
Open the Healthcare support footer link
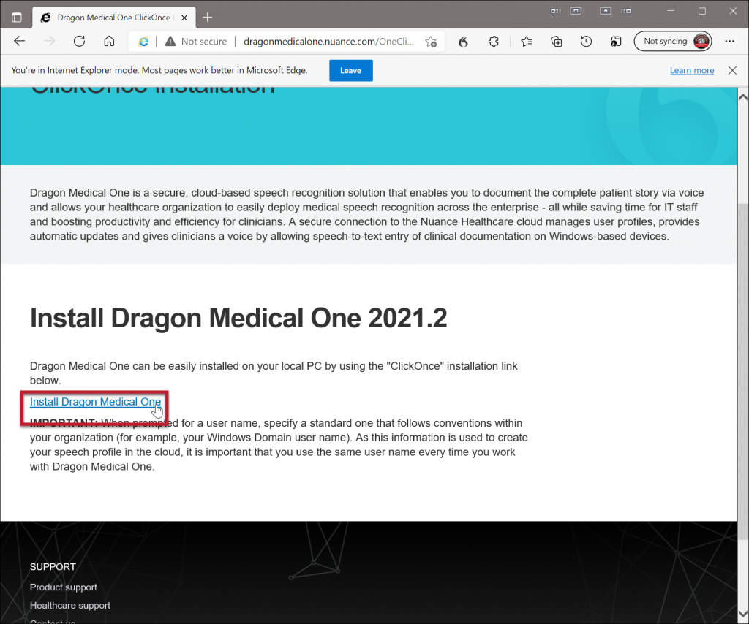click(70, 606)
